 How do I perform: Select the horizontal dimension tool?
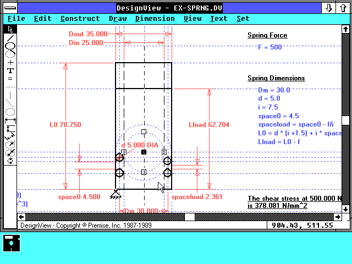pyautogui.click(x=10, y=121)
